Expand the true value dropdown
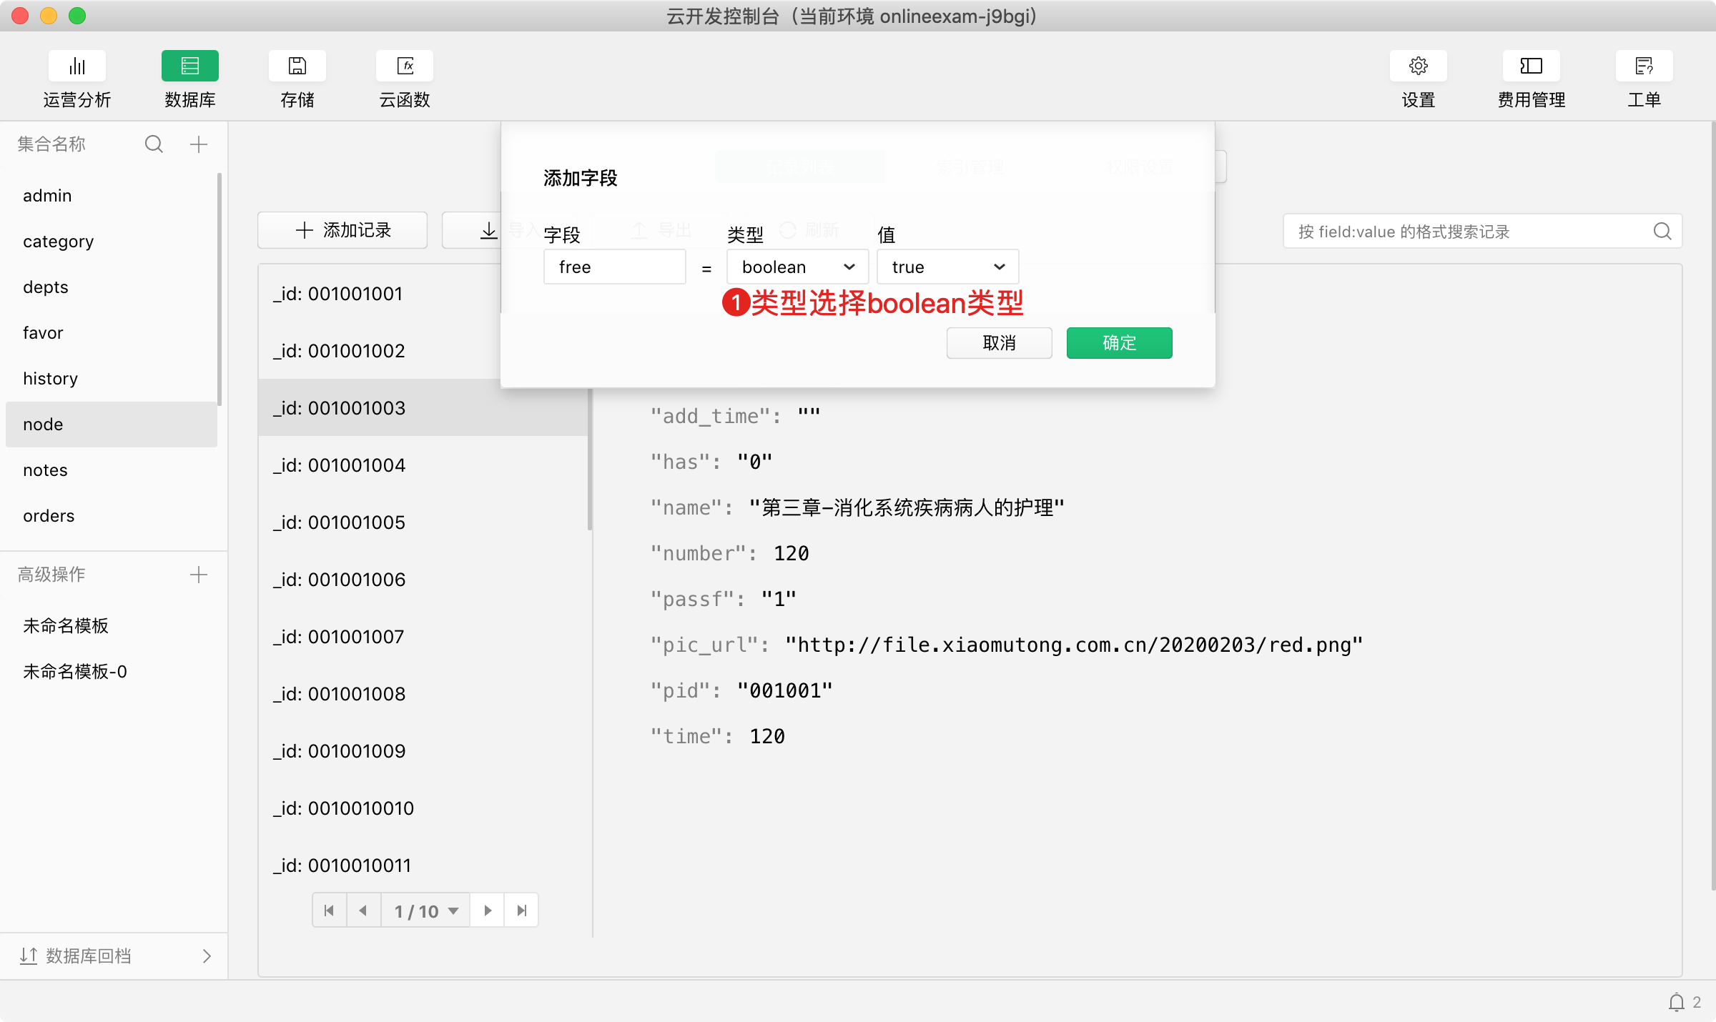 pyautogui.click(x=947, y=267)
